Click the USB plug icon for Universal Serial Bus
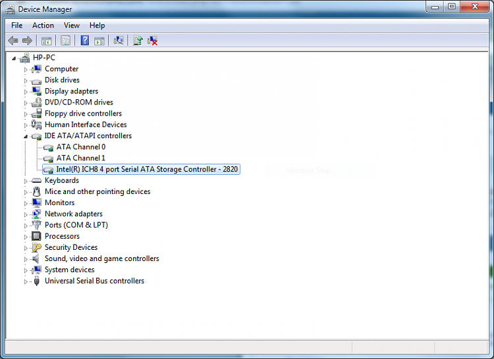494x359 pixels. (36, 281)
